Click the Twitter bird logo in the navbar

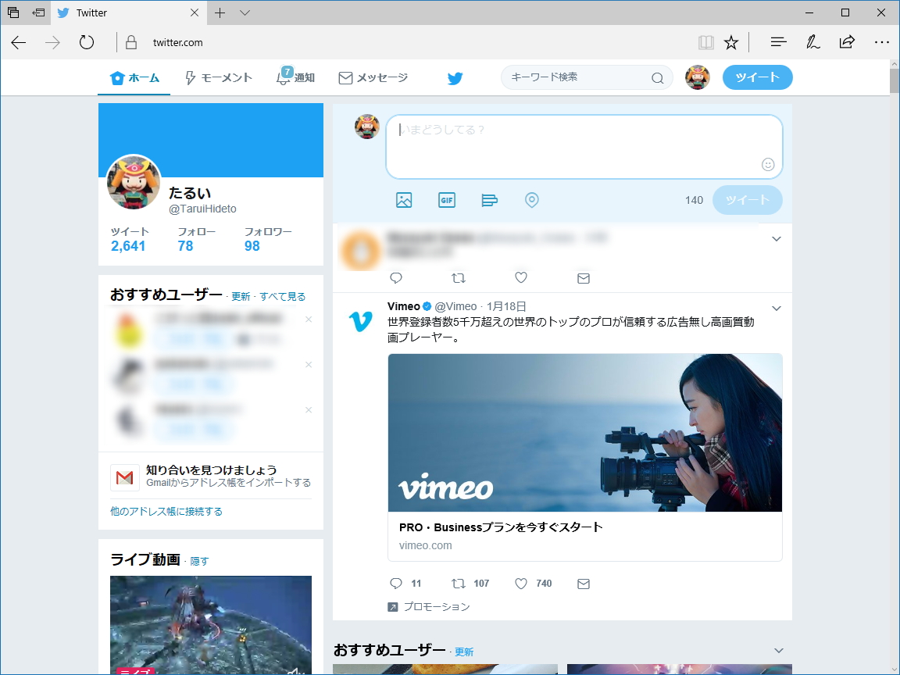[x=455, y=77]
